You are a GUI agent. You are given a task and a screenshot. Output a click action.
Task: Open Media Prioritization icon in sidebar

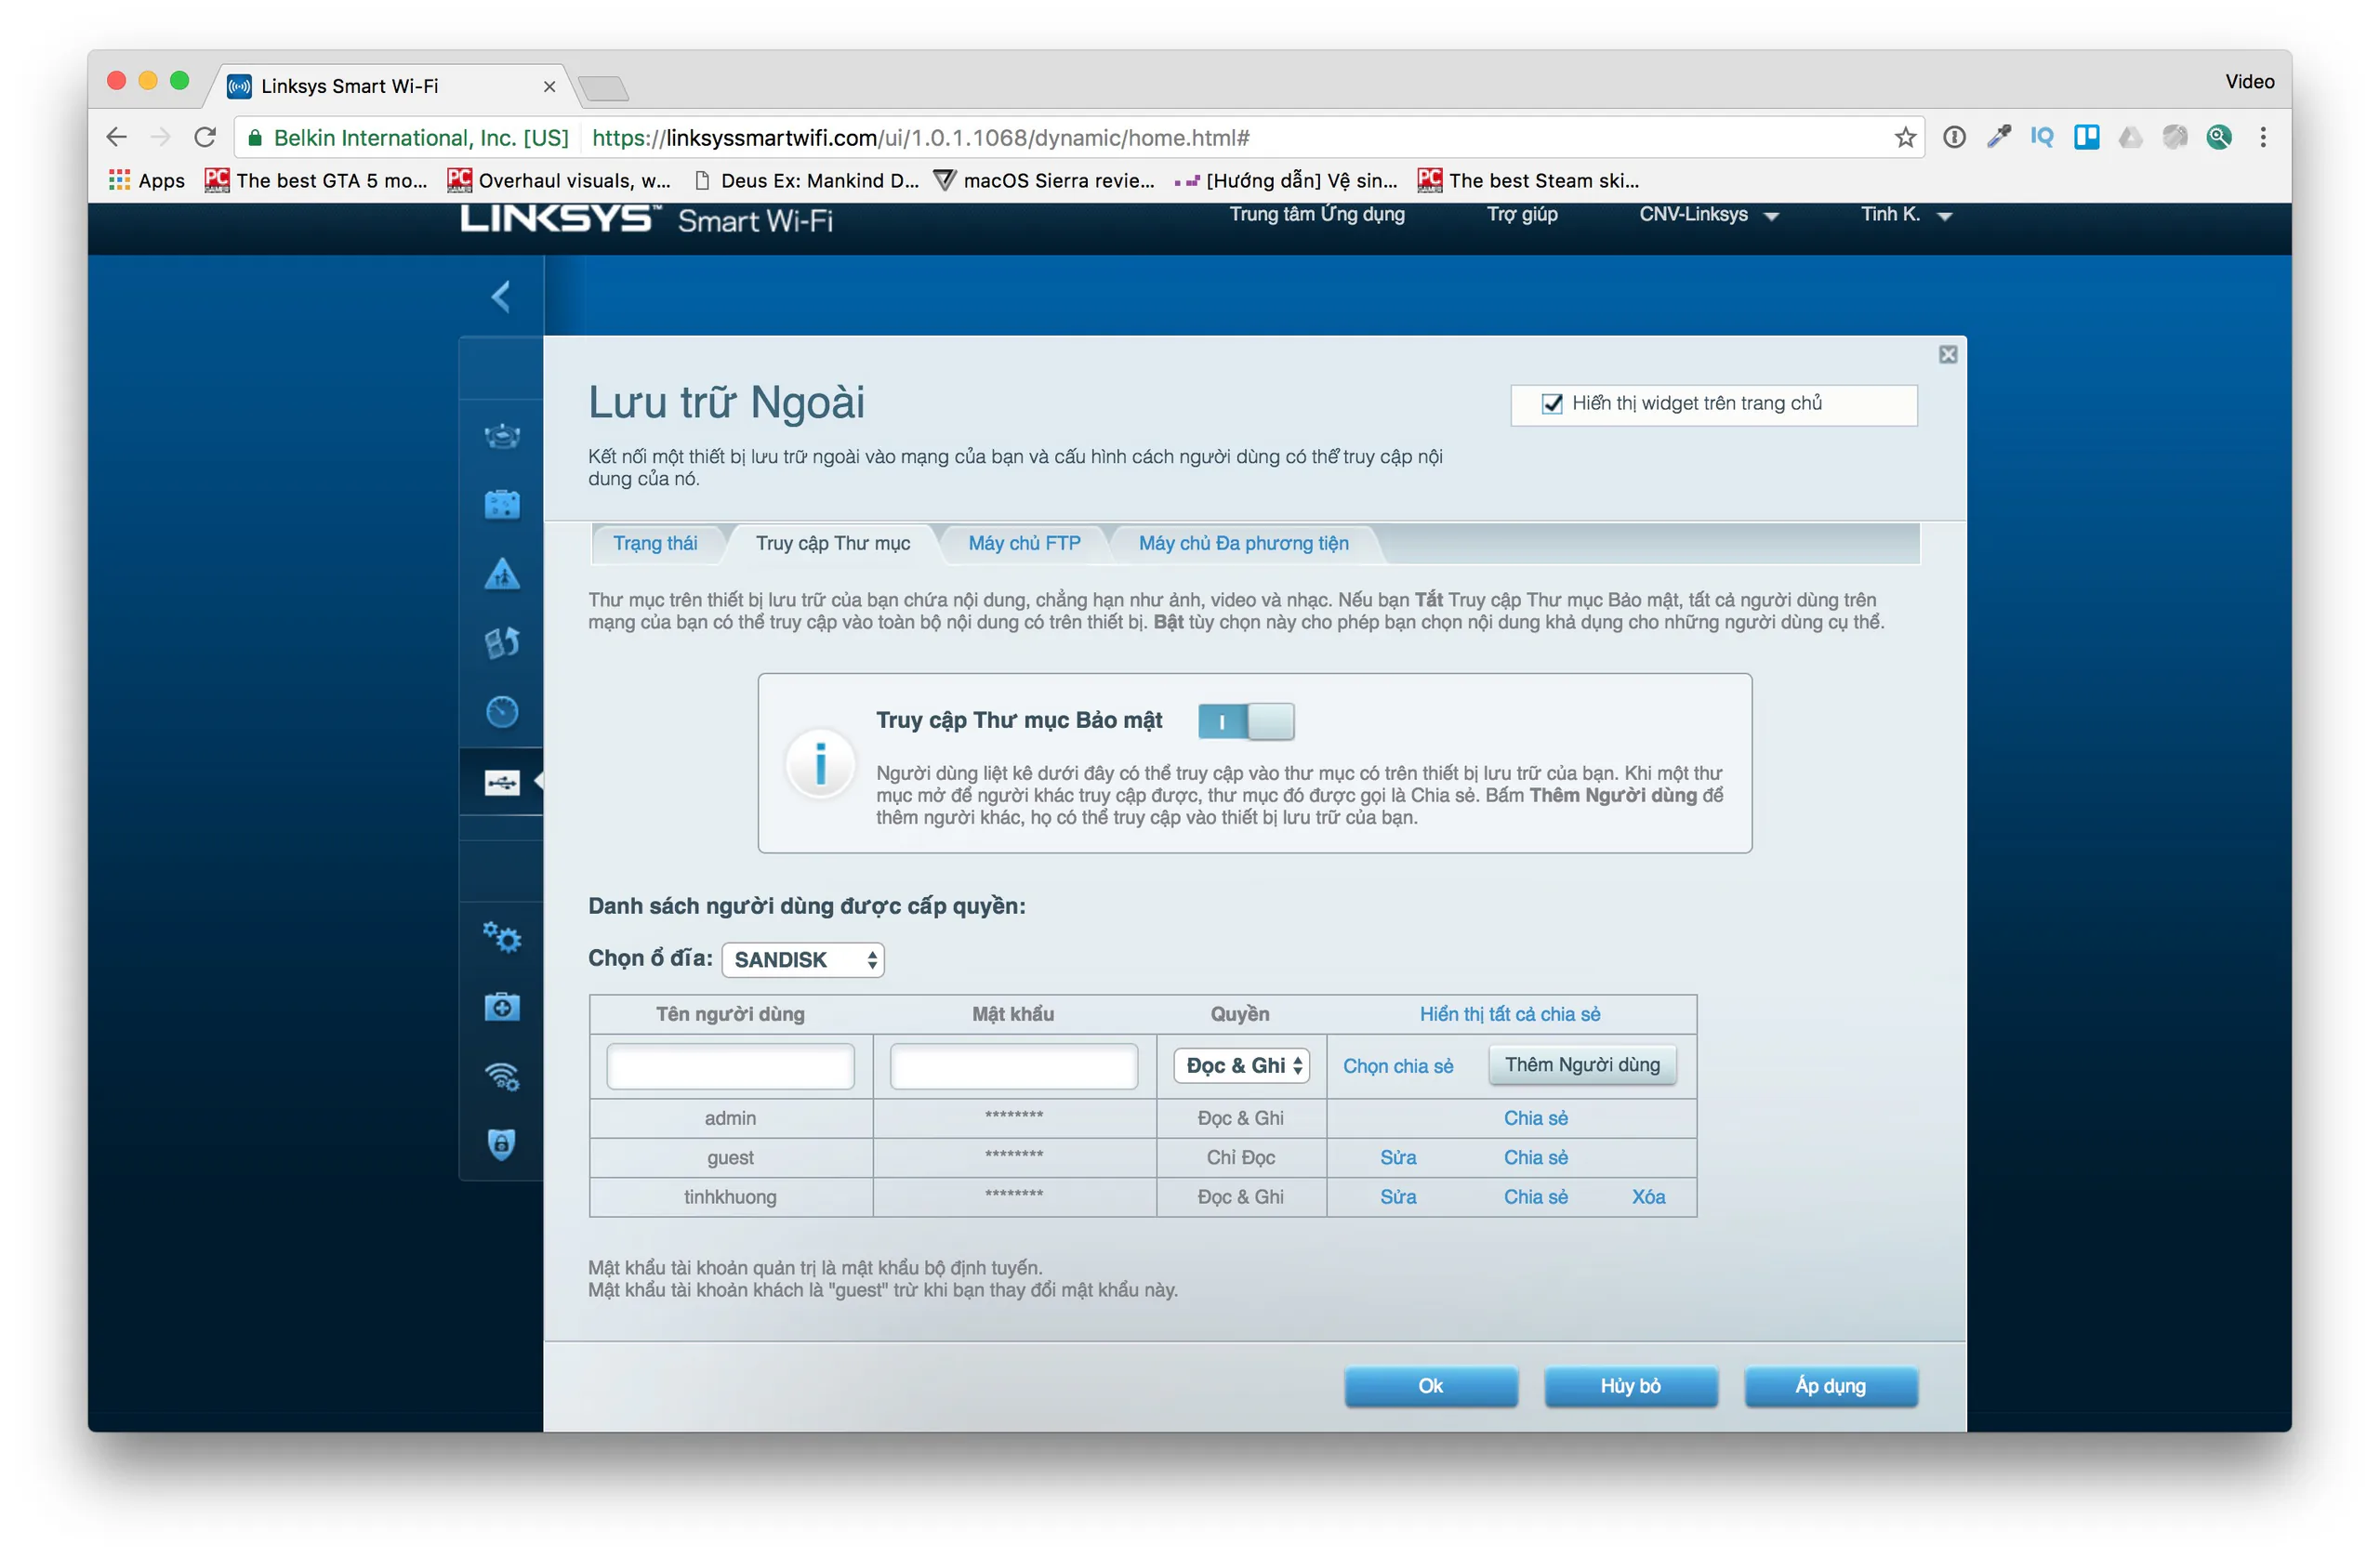pos(502,642)
